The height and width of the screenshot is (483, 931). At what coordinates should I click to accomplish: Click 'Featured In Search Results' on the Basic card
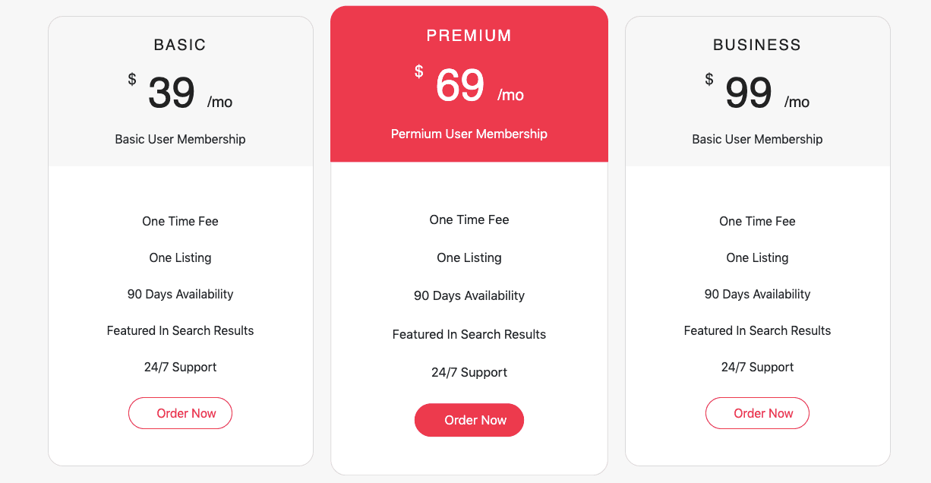pos(180,330)
